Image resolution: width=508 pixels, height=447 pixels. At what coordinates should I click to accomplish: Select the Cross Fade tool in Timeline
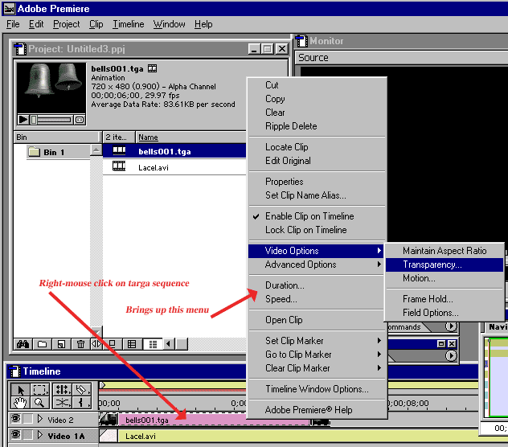62,403
